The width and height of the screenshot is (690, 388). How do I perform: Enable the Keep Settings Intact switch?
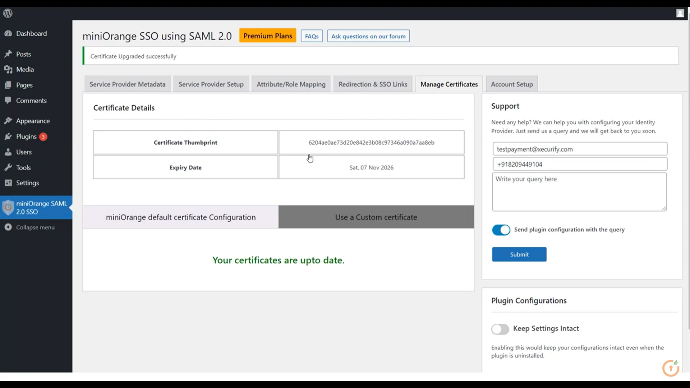[x=500, y=329]
